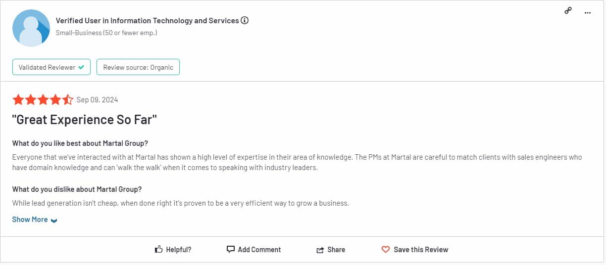Click Verified User in Information Technology and Services
This screenshot has height=265, width=606.
pos(148,21)
